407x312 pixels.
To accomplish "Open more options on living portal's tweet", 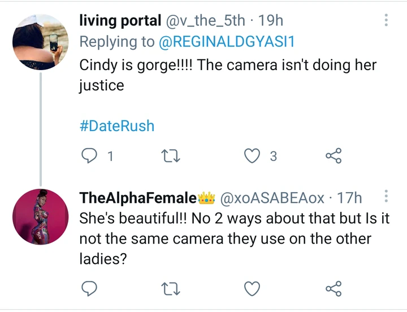I will click(x=387, y=21).
